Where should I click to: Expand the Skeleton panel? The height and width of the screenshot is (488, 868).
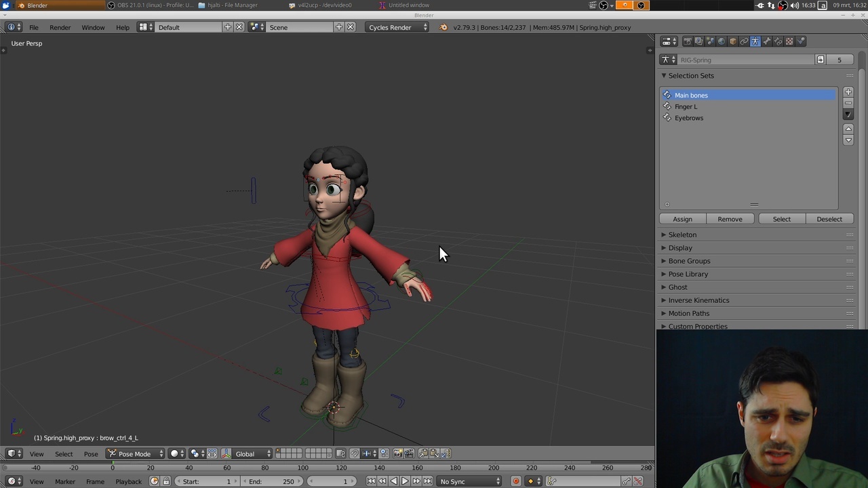click(682, 235)
